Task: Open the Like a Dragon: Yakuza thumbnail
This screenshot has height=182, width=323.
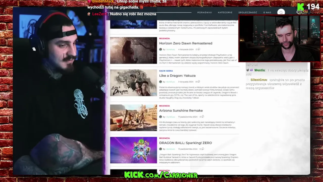Action: pyautogui.click(x=133, y=83)
